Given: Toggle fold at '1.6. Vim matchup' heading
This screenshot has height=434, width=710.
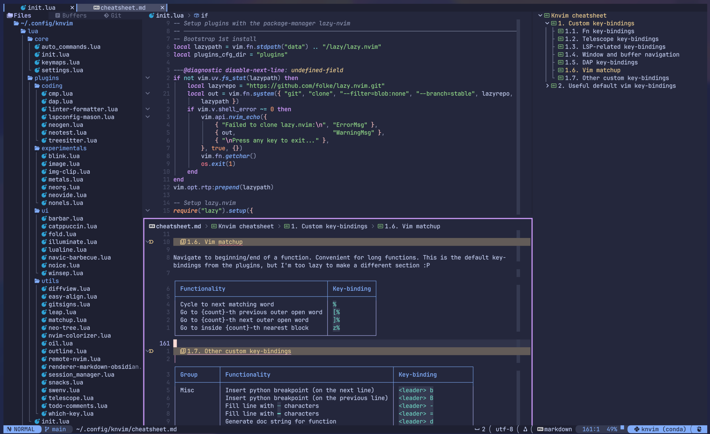Looking at the screenshot, I should click(147, 242).
